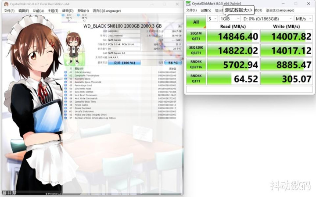Click the CrystalDiskMark title bar app icon
Viewport: 316px width, 197px height.
pos(188,4)
